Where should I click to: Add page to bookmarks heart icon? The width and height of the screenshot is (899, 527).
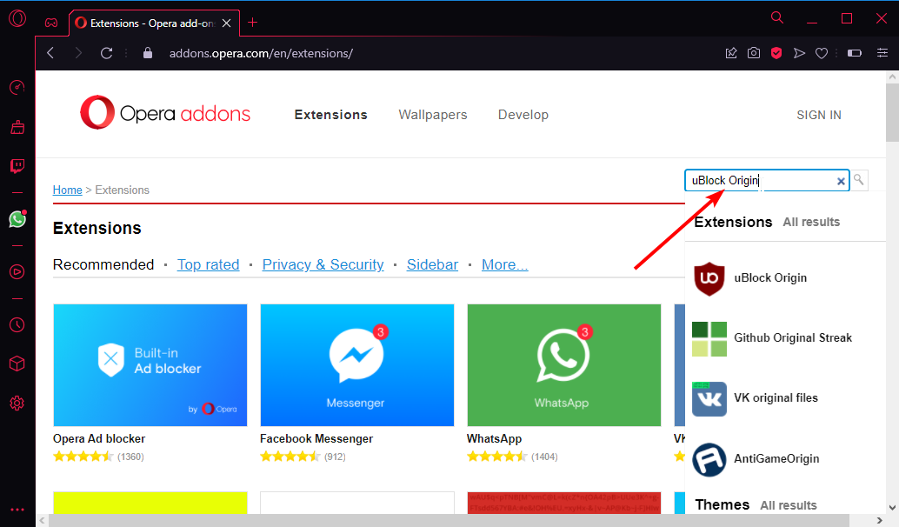pyautogui.click(x=822, y=53)
